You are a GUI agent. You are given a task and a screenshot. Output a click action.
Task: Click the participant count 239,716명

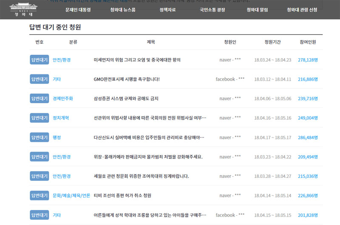coord(308,98)
